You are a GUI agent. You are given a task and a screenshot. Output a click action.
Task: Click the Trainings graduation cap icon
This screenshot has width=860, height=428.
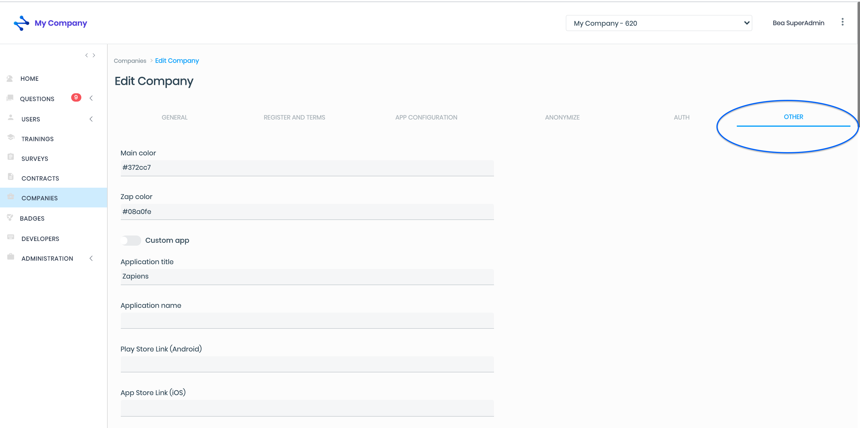[11, 137]
